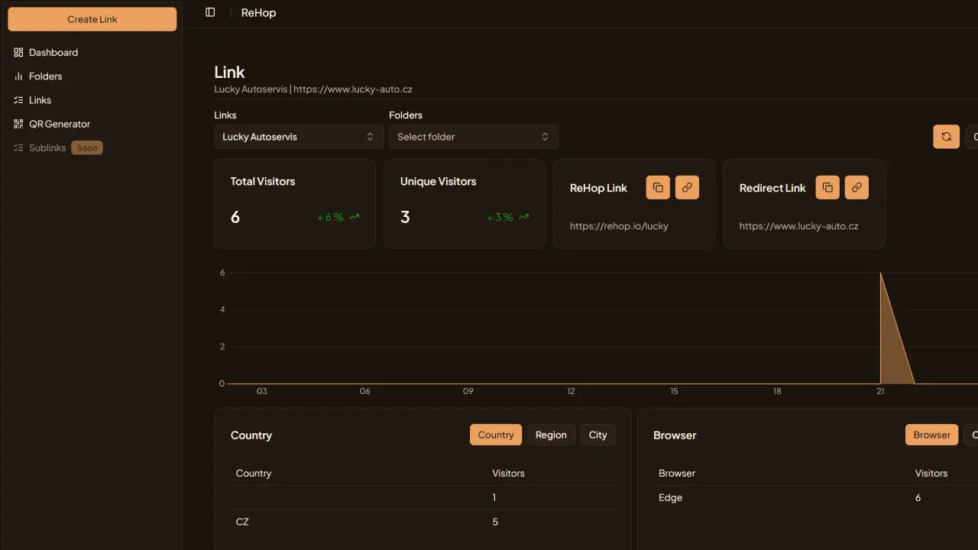The width and height of the screenshot is (978, 550).
Task: Click the CZ country row
Action: (423, 522)
